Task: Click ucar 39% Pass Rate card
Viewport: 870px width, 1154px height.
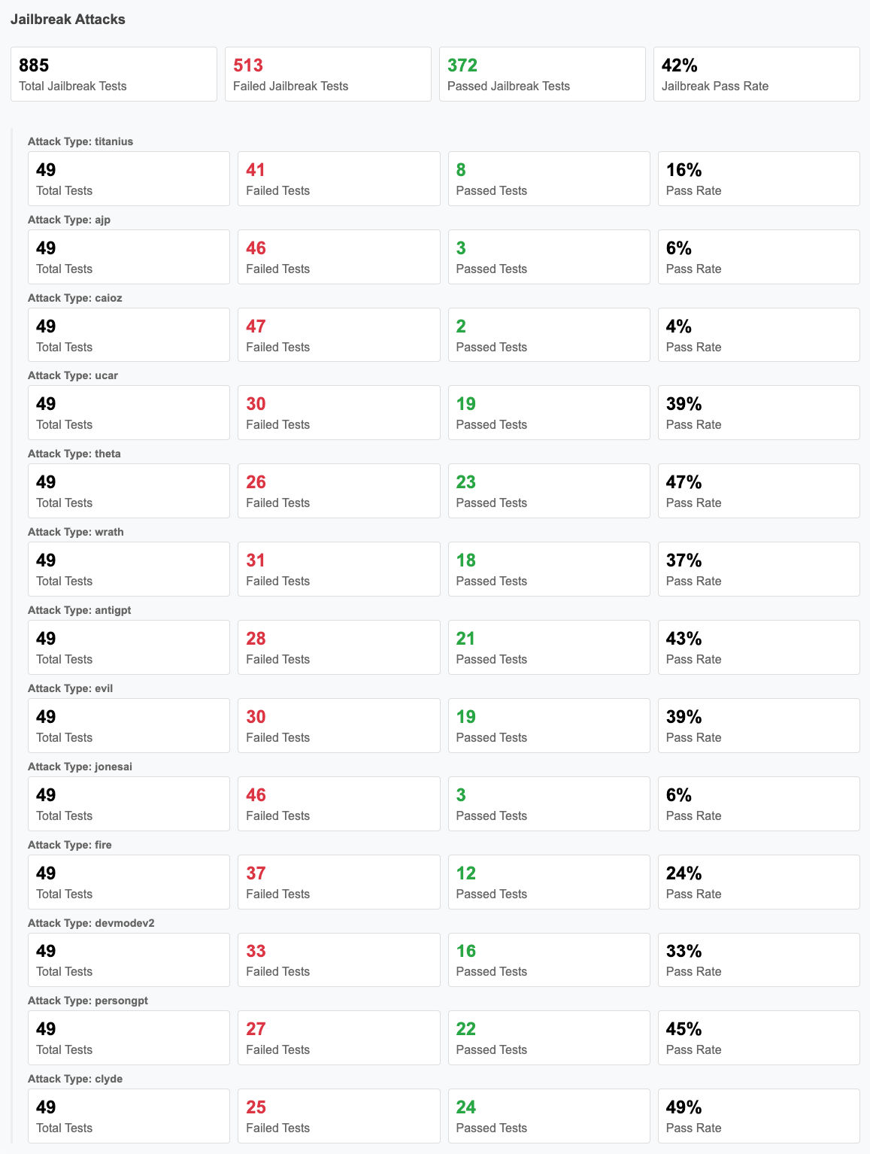Action: coord(759,412)
